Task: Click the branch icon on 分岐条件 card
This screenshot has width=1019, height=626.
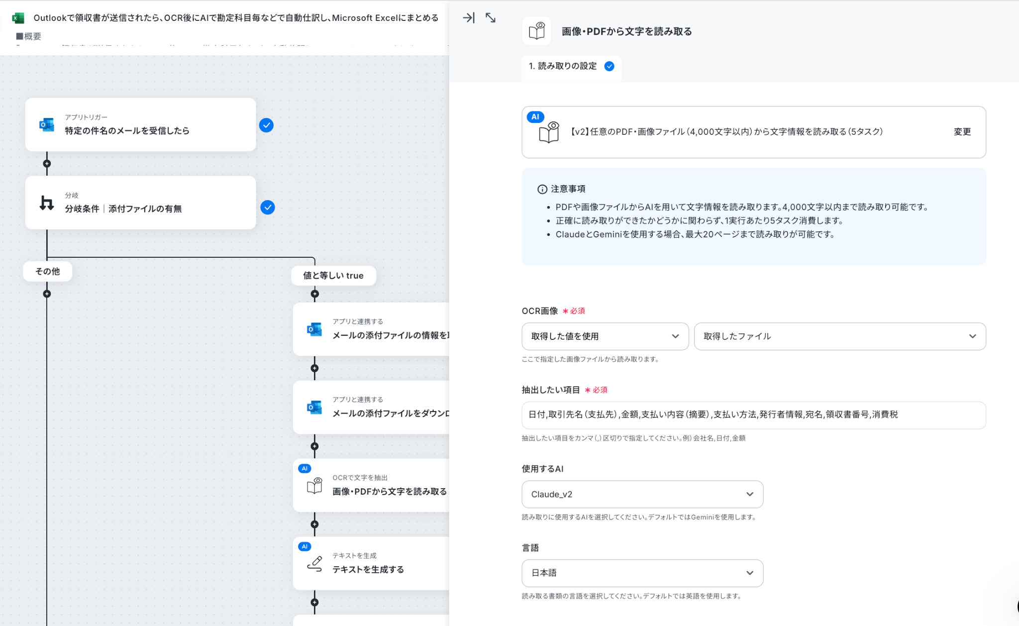Action: (47, 203)
